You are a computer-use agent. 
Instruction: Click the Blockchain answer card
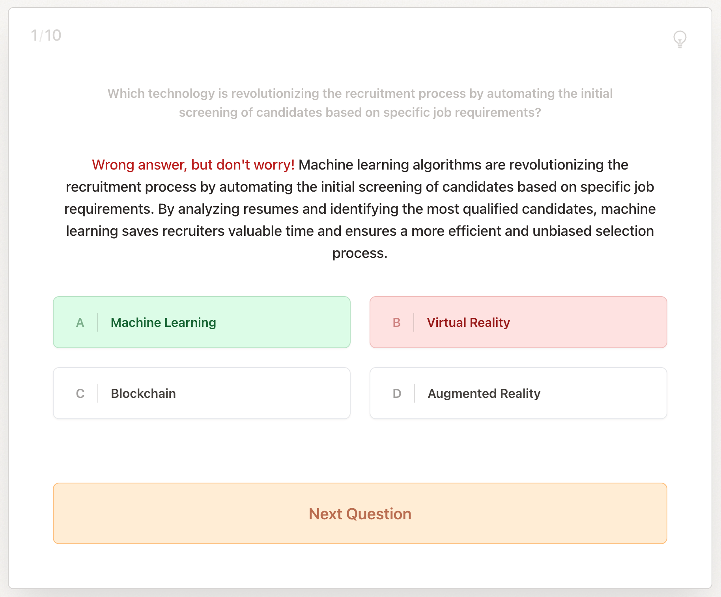click(202, 393)
